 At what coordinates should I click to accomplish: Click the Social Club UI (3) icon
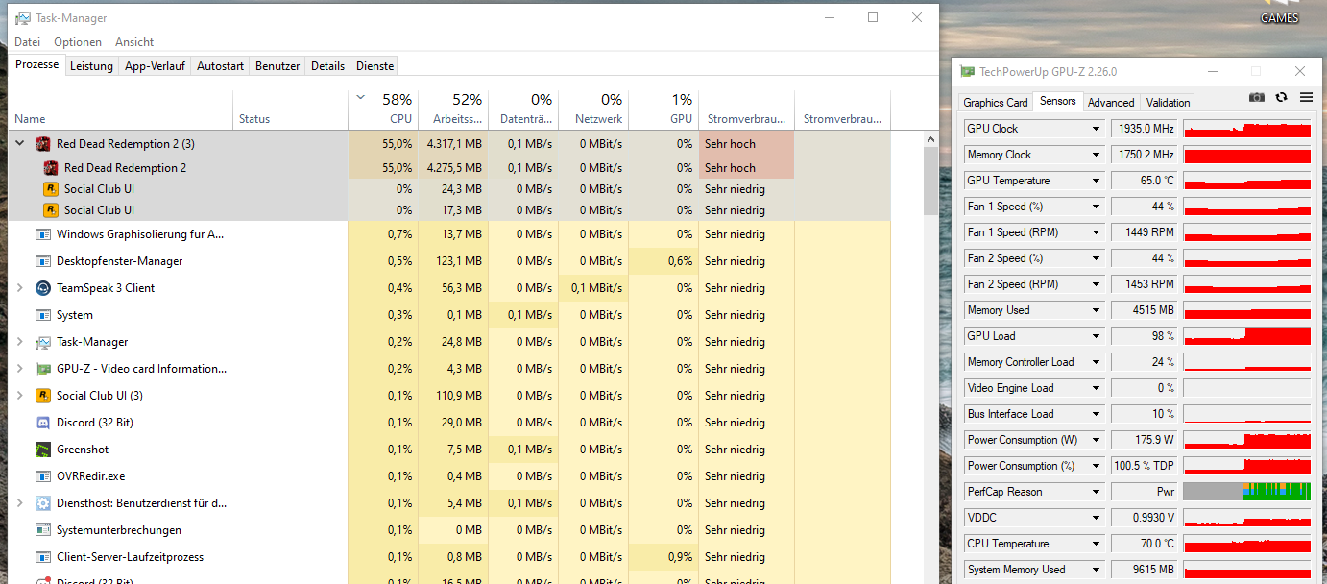coord(43,396)
